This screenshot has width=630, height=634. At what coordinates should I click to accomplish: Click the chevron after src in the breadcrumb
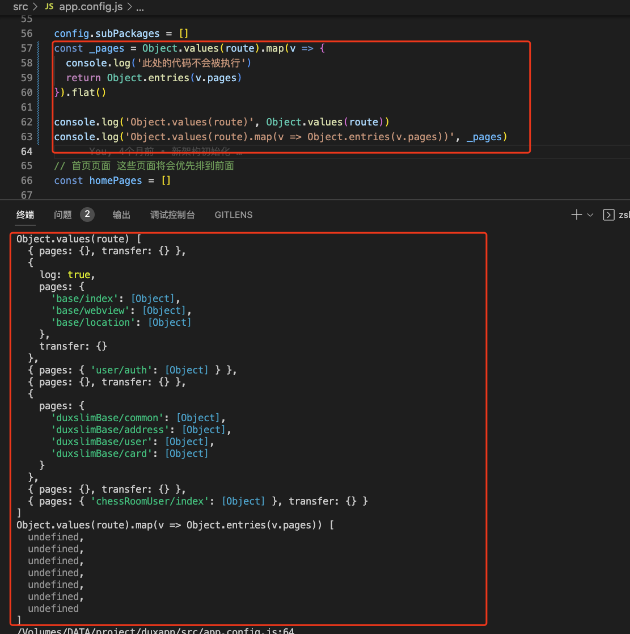pyautogui.click(x=34, y=7)
